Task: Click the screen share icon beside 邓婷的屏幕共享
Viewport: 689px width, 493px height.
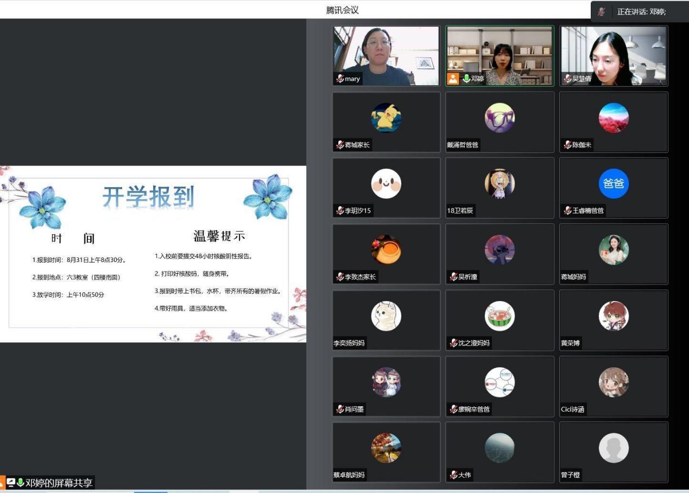Action: [x=11, y=483]
